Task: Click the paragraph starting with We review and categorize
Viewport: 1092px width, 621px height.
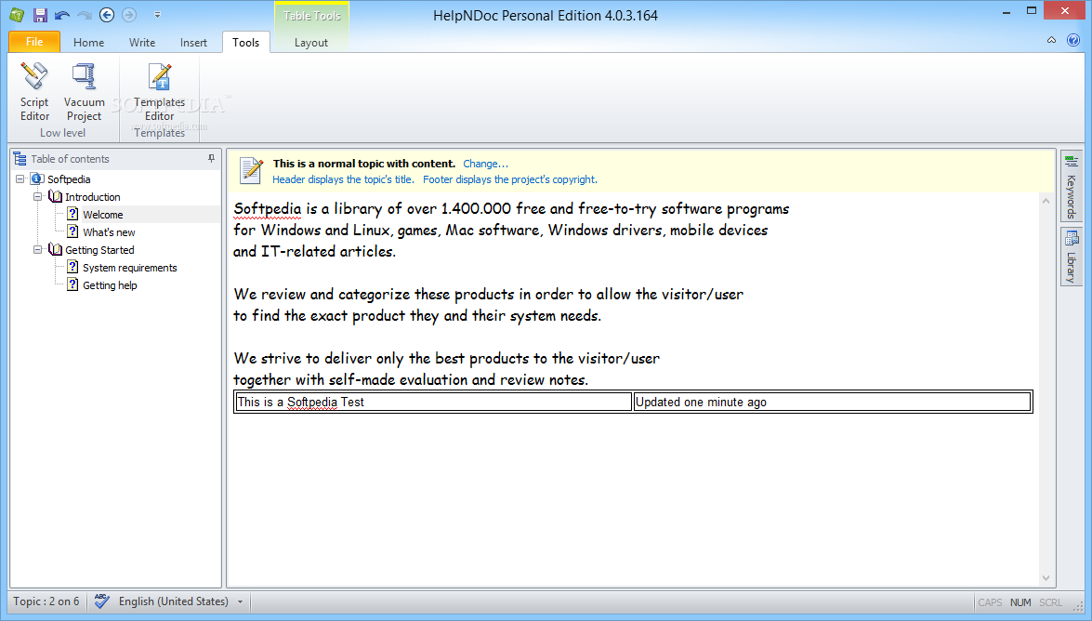Action: click(488, 305)
